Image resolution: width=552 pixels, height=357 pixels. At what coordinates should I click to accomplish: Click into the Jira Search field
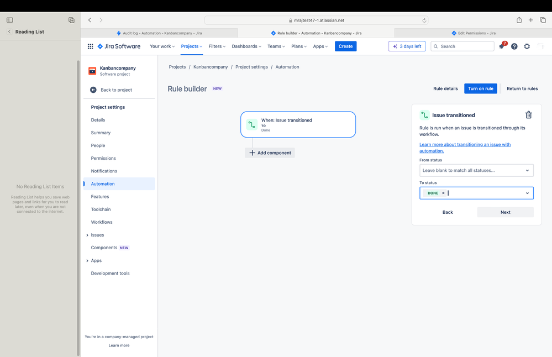pyautogui.click(x=462, y=46)
